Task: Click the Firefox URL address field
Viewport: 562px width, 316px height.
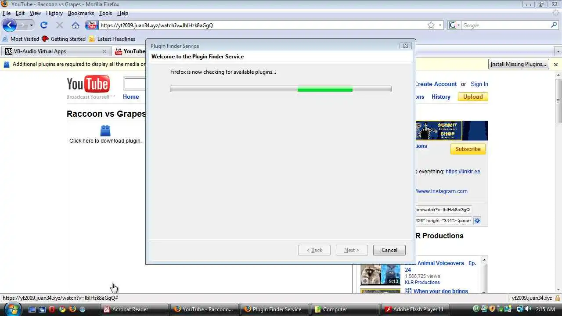Action: (263, 25)
